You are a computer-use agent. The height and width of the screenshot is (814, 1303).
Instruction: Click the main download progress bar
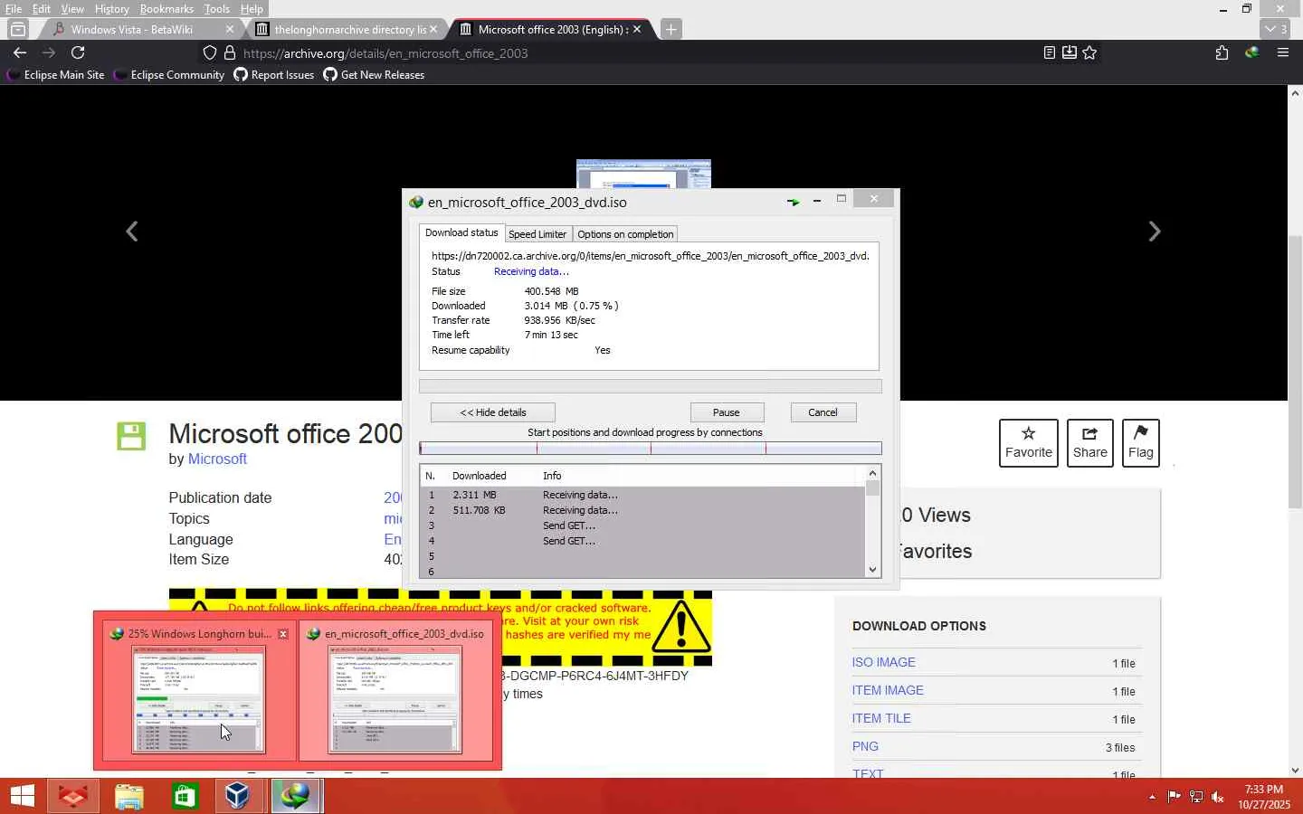point(651,386)
